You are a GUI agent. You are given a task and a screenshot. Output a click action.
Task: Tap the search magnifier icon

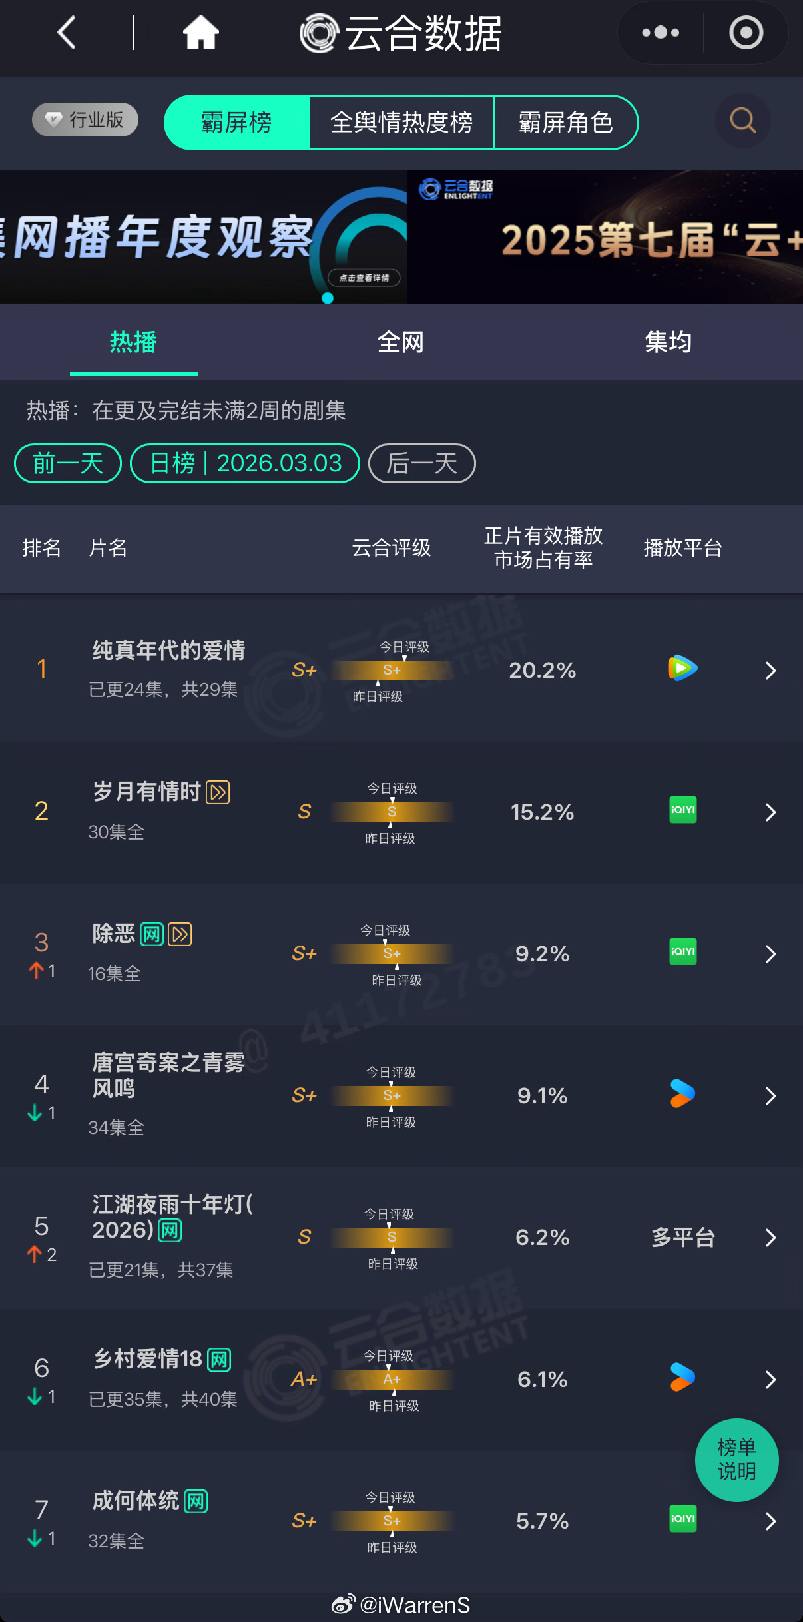tap(741, 121)
